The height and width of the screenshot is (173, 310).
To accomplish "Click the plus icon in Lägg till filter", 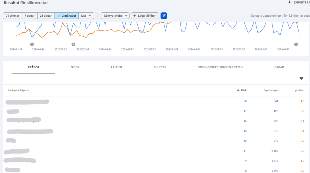I will click(135, 16).
